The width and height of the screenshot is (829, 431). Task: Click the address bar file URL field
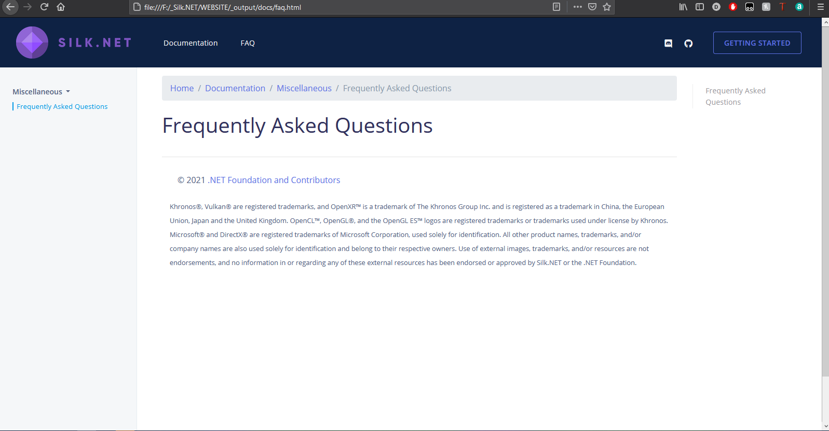pyautogui.click(x=311, y=7)
